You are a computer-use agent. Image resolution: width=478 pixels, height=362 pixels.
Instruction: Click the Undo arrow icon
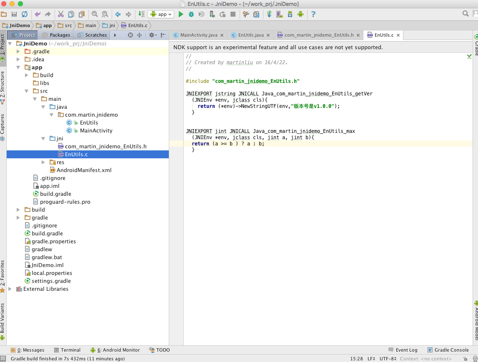click(x=38, y=14)
